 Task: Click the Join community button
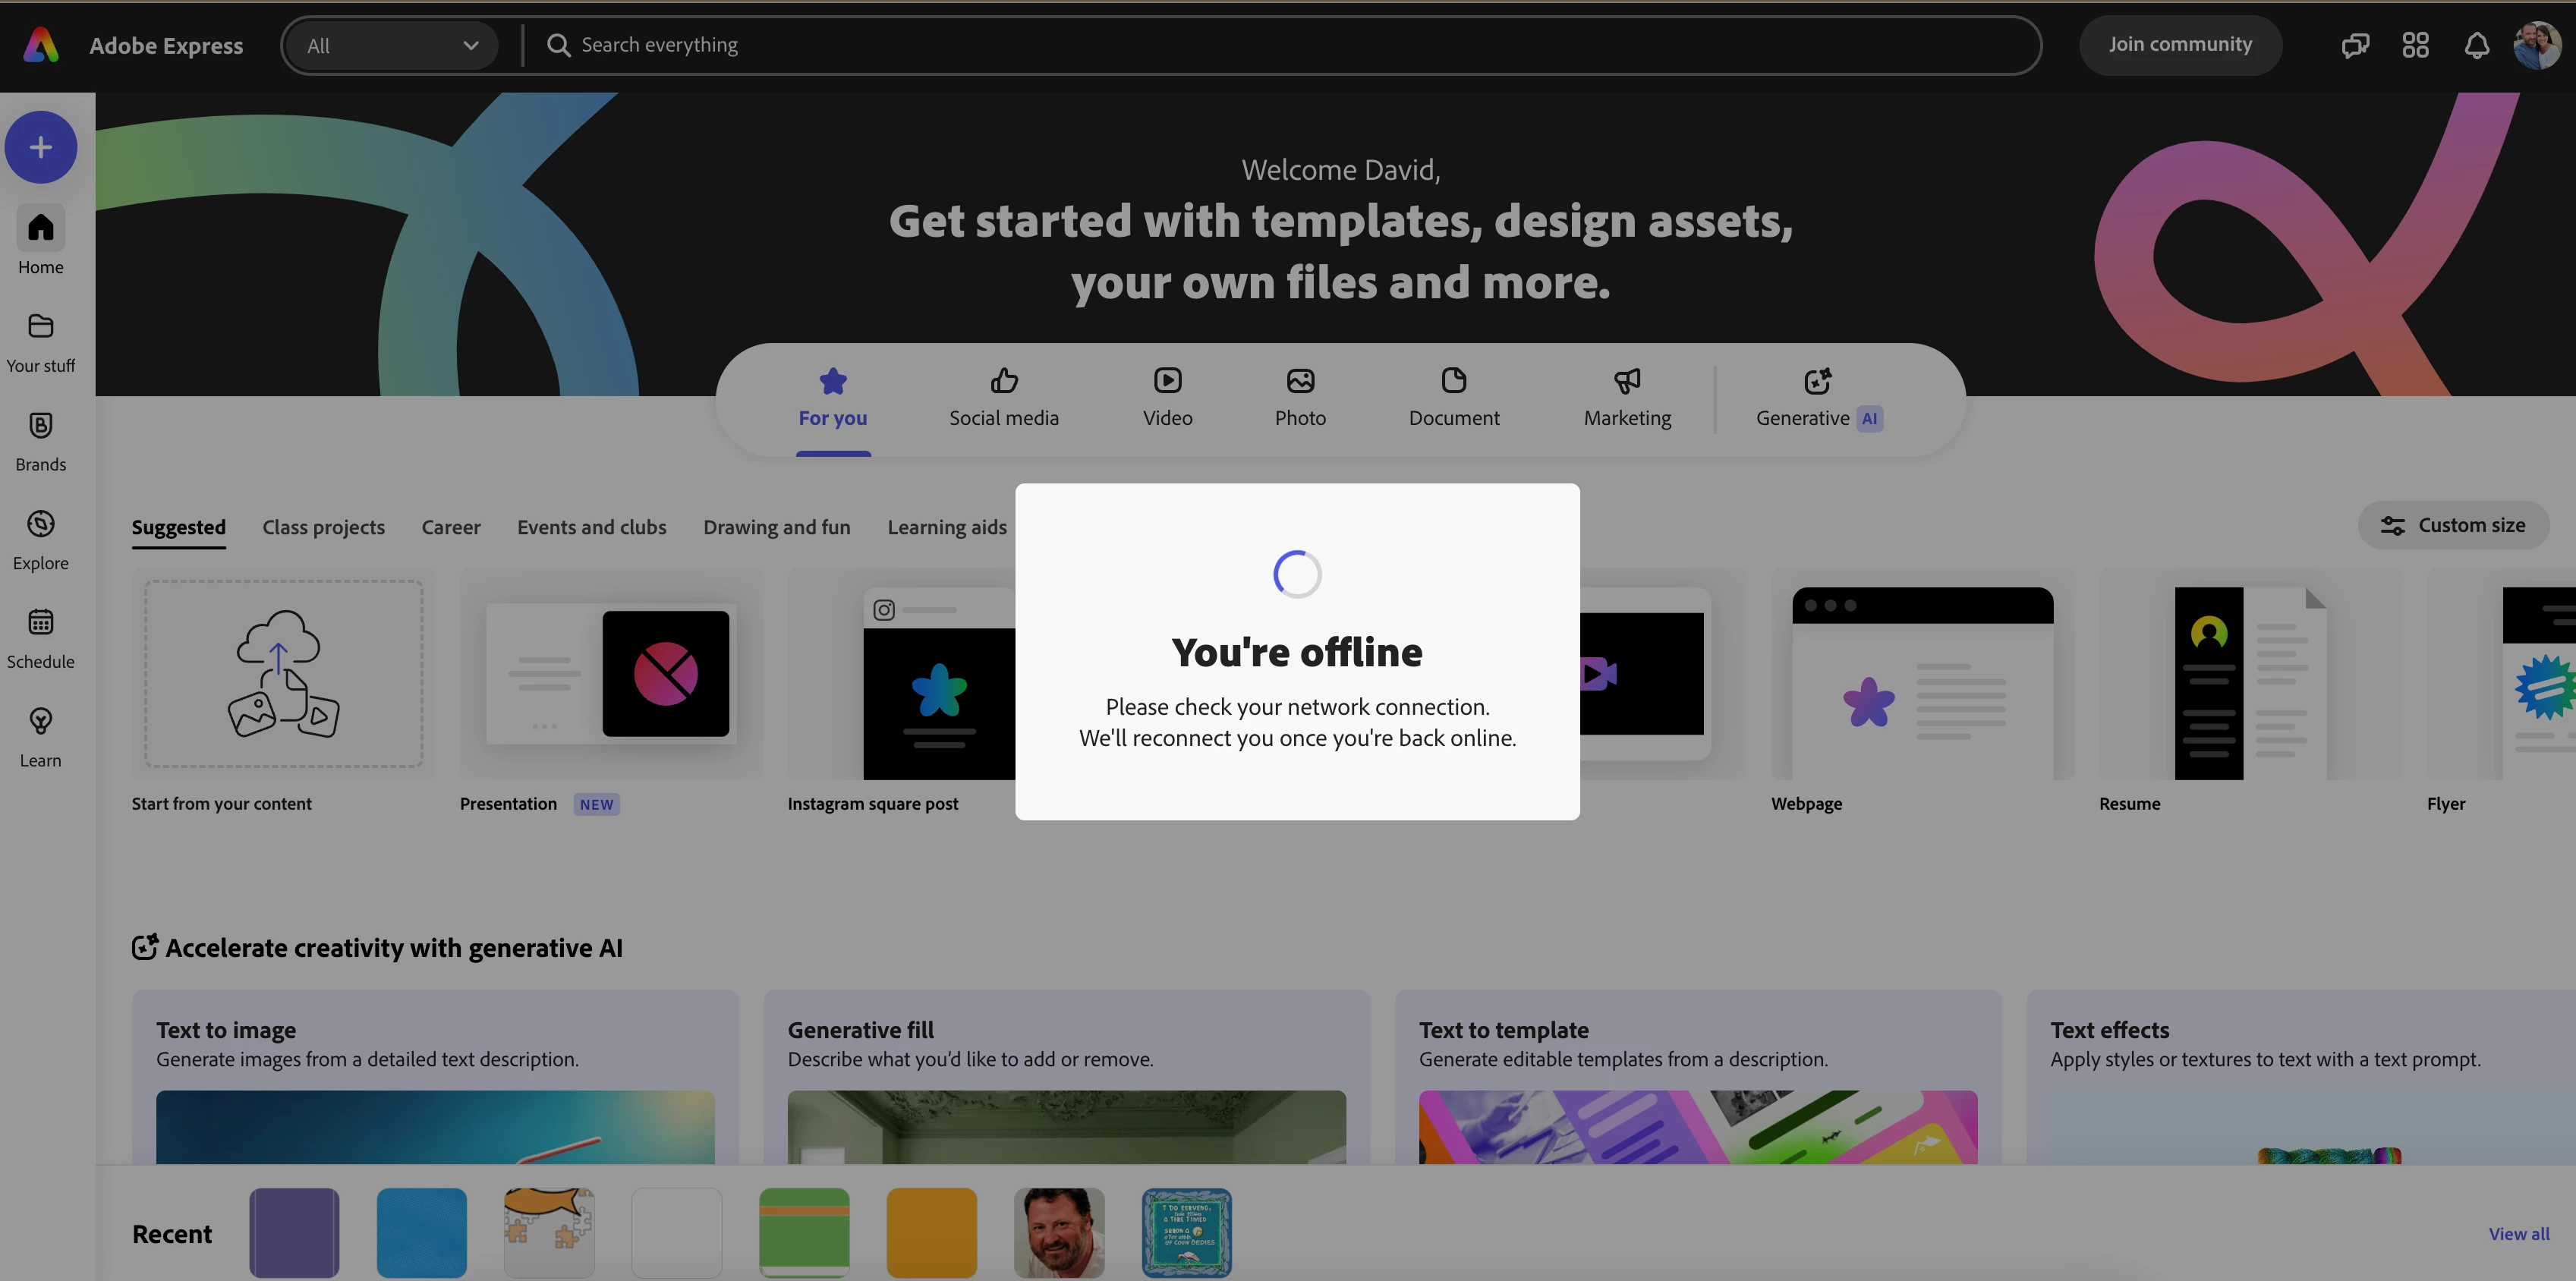(2180, 45)
